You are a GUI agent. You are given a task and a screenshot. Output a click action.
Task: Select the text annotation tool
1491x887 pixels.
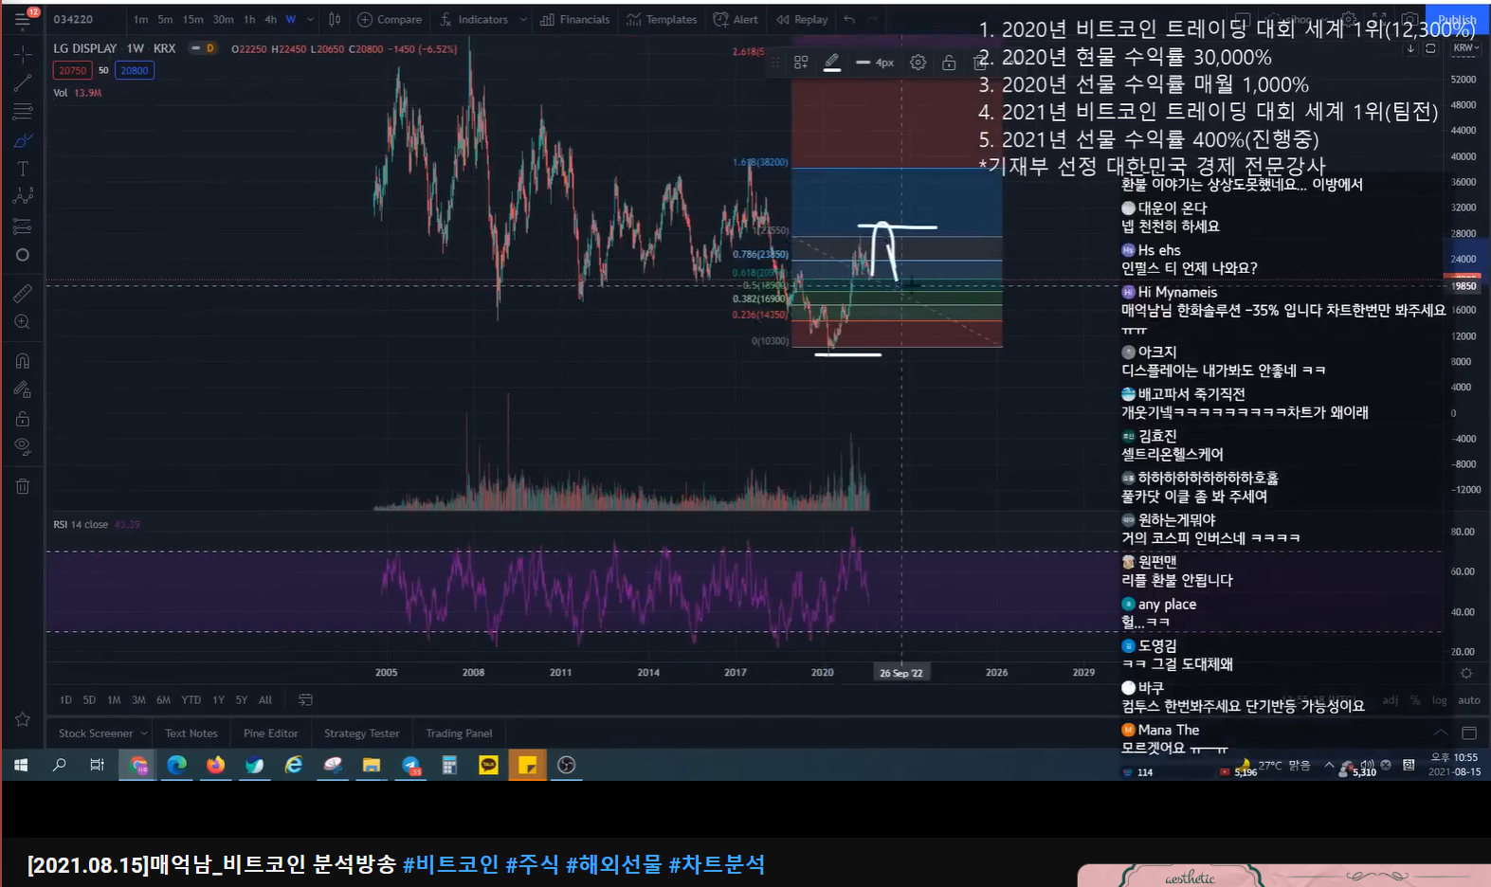[x=23, y=169]
